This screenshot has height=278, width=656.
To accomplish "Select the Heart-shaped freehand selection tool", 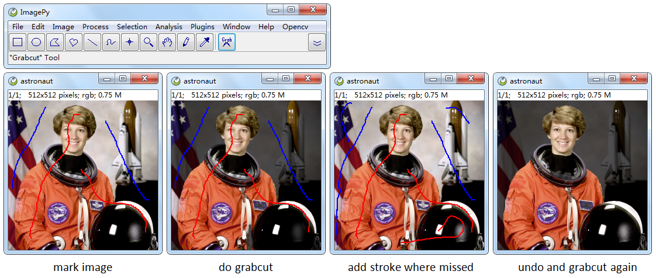I will pyautogui.click(x=74, y=42).
